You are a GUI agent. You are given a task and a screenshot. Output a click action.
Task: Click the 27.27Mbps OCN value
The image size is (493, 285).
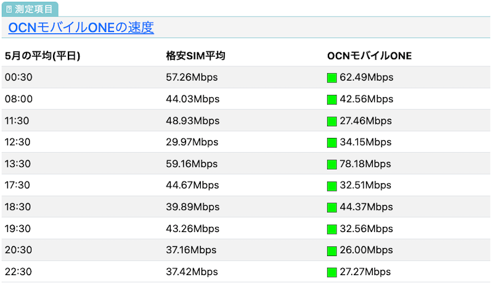pyautogui.click(x=365, y=271)
